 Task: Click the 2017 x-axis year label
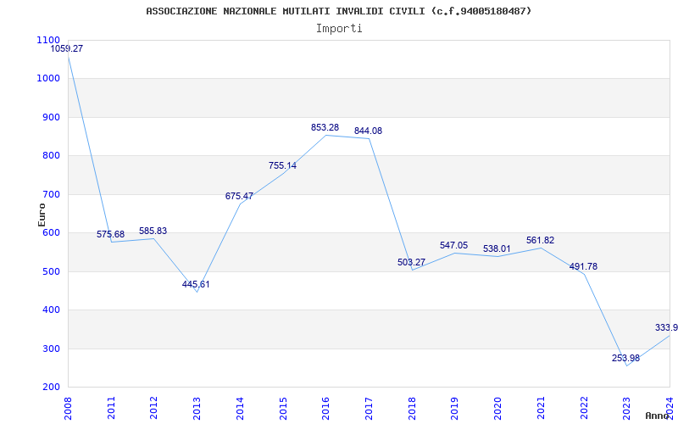[369, 408]
